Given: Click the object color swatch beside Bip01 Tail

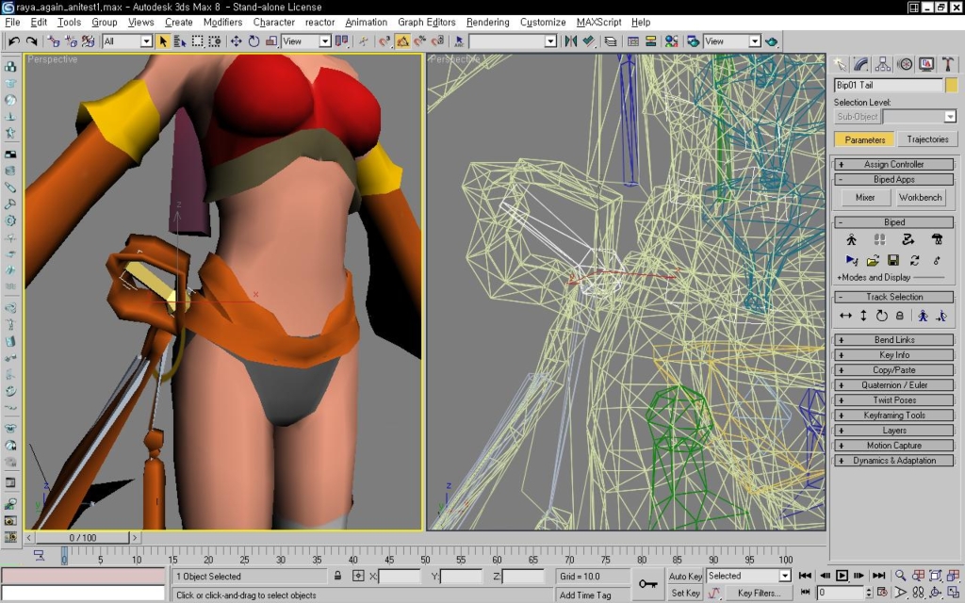Looking at the screenshot, I should 951,85.
